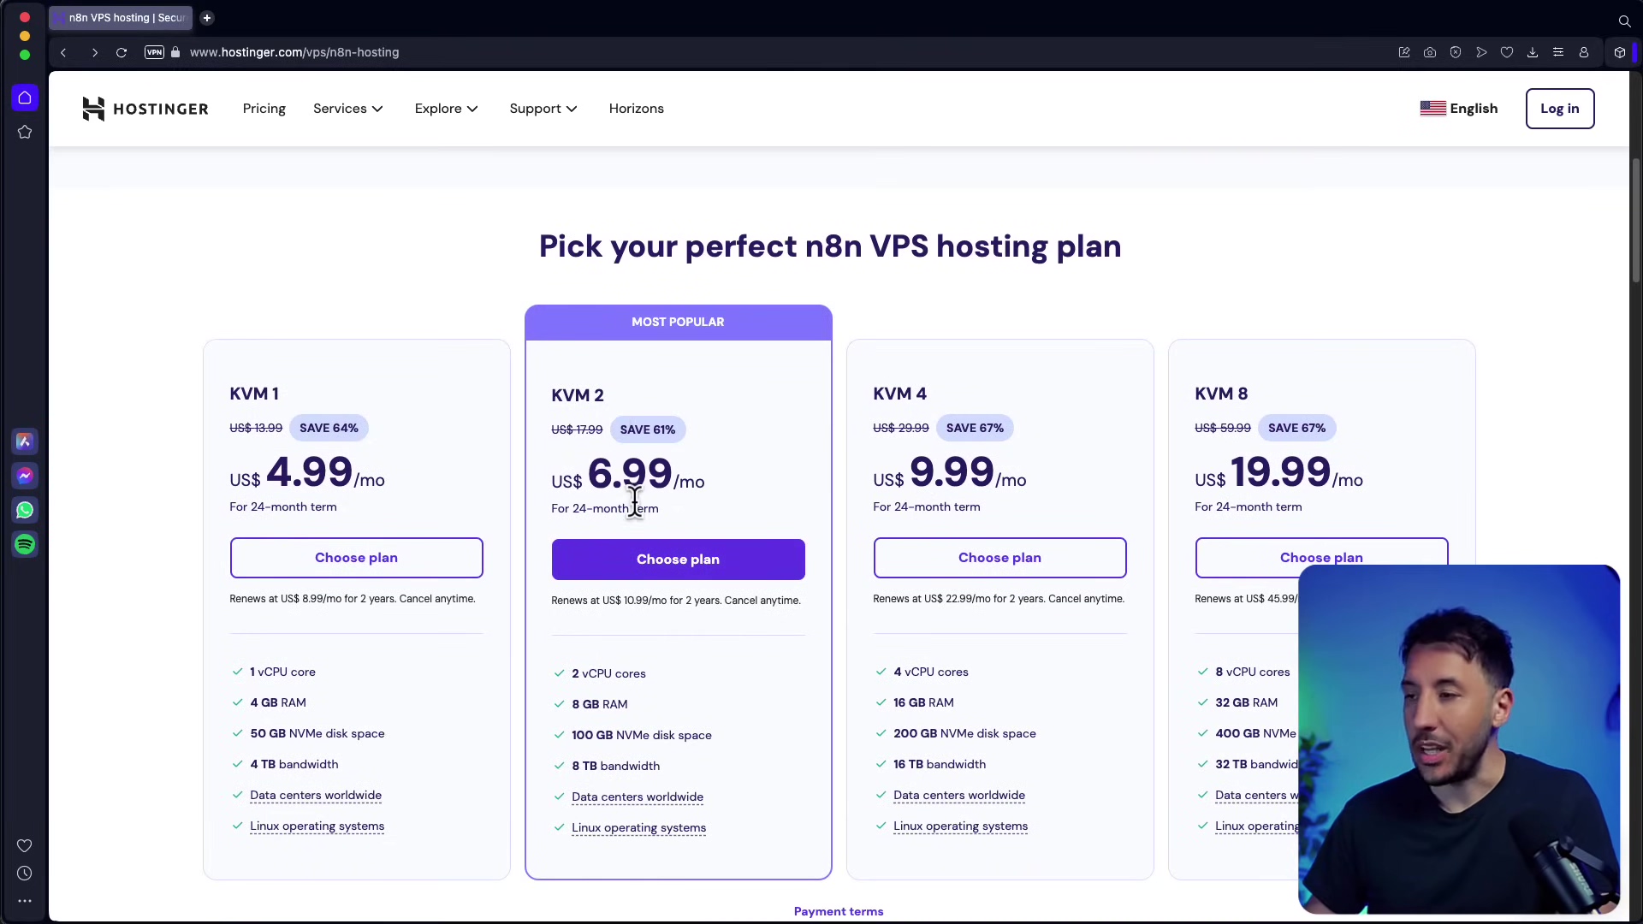Click the webcam video overlay thumbnail
This screenshot has height=924, width=1643.
pos(1459,740)
